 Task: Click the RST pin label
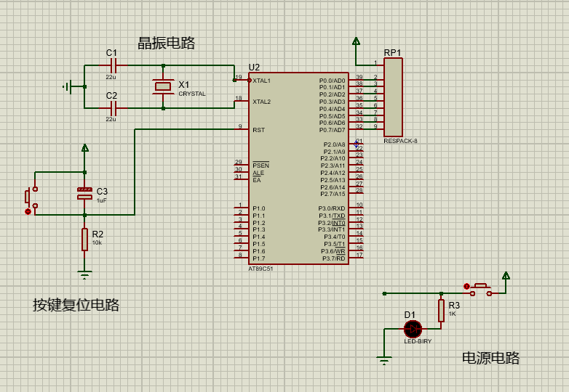(259, 130)
